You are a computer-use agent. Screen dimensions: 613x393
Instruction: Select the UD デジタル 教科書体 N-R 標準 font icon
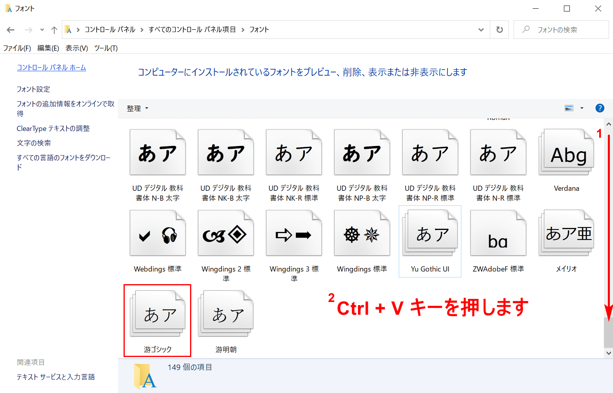coord(498,152)
